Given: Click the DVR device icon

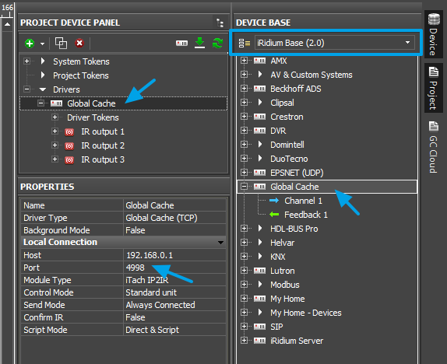Looking at the screenshot, I should [x=259, y=131].
